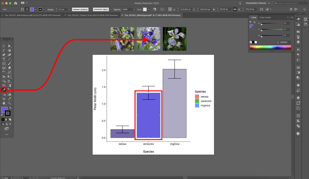Choose the Selection arrow tool
The width and height of the screenshot is (309, 179).
tap(4, 46)
